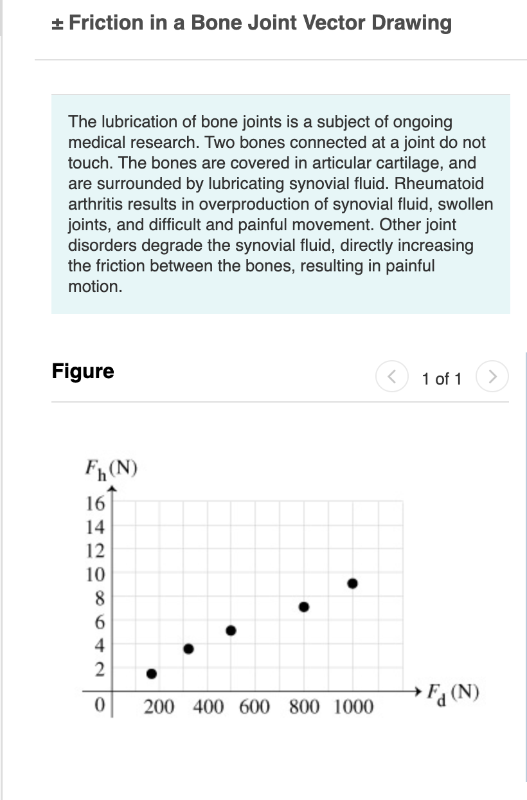The width and height of the screenshot is (527, 800).
Task: Click the problem title Friction in a Bone Joint
Action: pyautogui.click(x=251, y=23)
